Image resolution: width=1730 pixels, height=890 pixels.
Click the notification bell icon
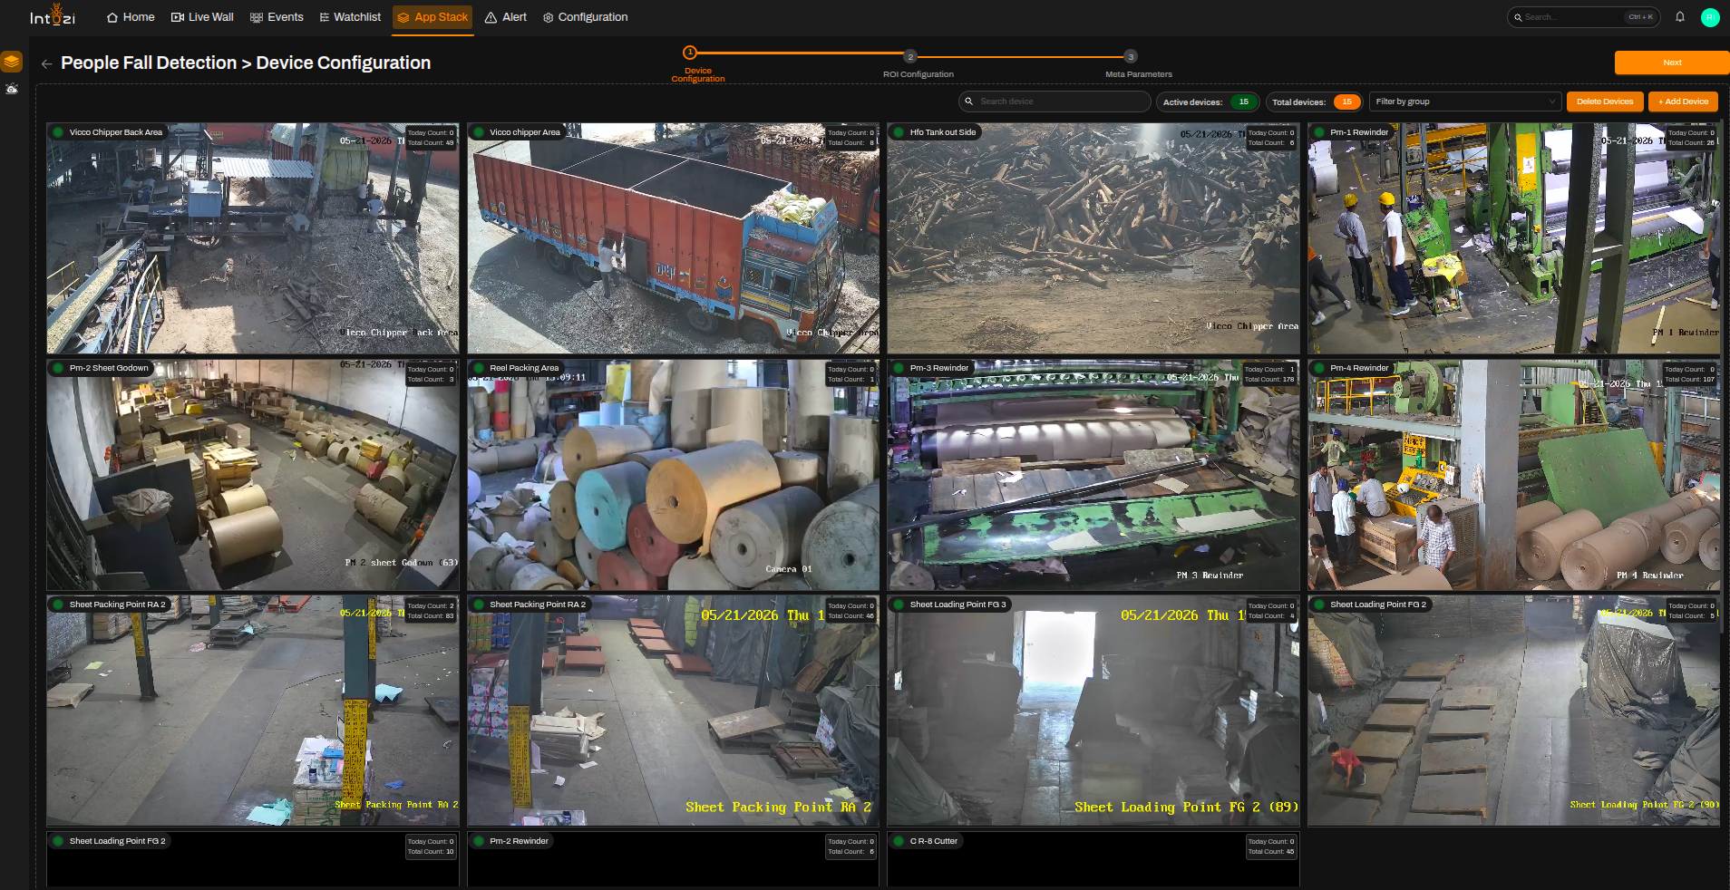pos(1680,16)
